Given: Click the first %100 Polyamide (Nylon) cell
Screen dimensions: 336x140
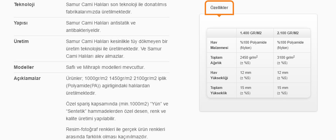Looking at the screenshot, I should [255, 45].
